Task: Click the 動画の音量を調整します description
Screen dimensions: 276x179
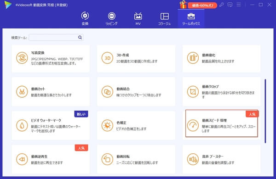Action: [x=218, y=162]
